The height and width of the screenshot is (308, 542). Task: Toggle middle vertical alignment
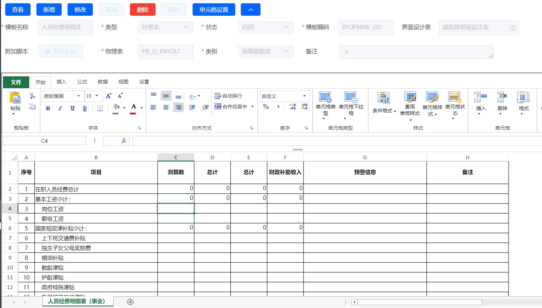point(166,96)
